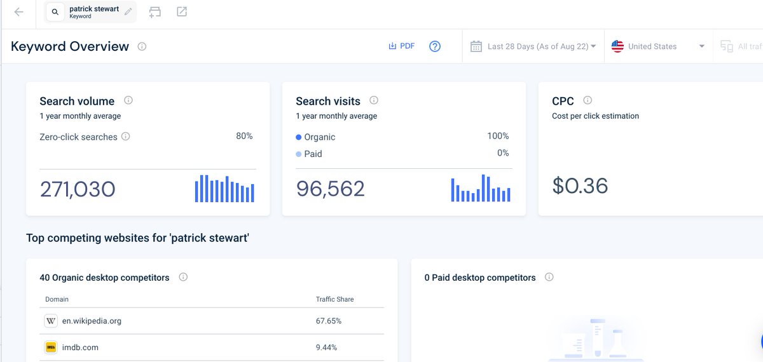This screenshot has height=362, width=763.
Task: Click the calendar icon in date filter
Action: [476, 46]
